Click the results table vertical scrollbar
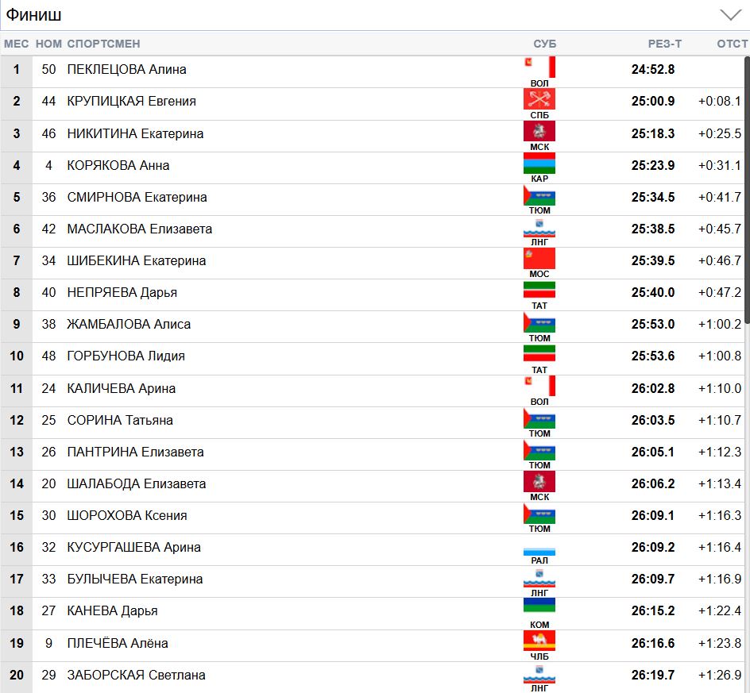Image resolution: width=750 pixels, height=693 pixels. 746,191
